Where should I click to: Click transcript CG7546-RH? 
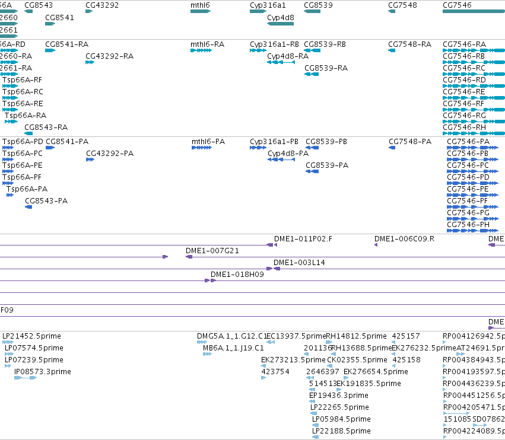[465, 127]
